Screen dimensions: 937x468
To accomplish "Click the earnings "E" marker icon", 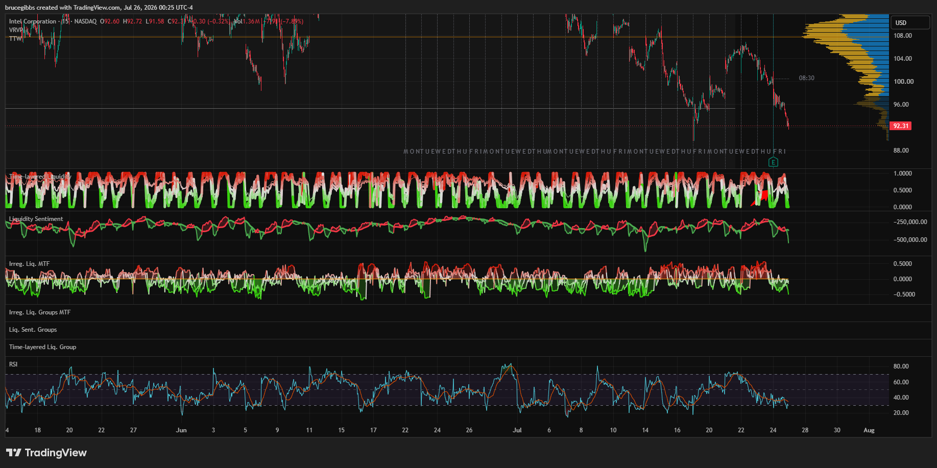I will coord(773,162).
